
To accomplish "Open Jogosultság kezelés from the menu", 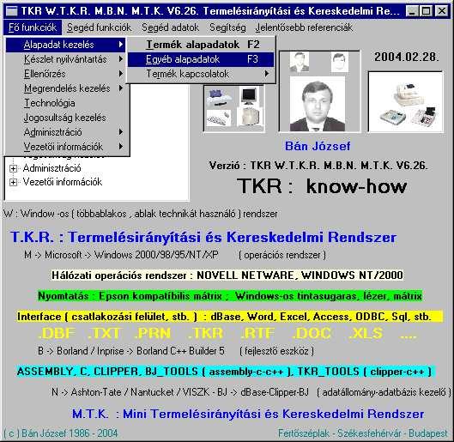I will point(66,118).
